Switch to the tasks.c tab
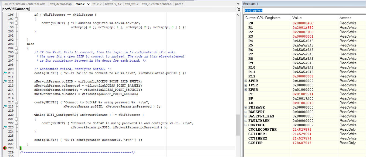Screen dimensions: 366x157 pyautogui.click(x=97, y=4)
